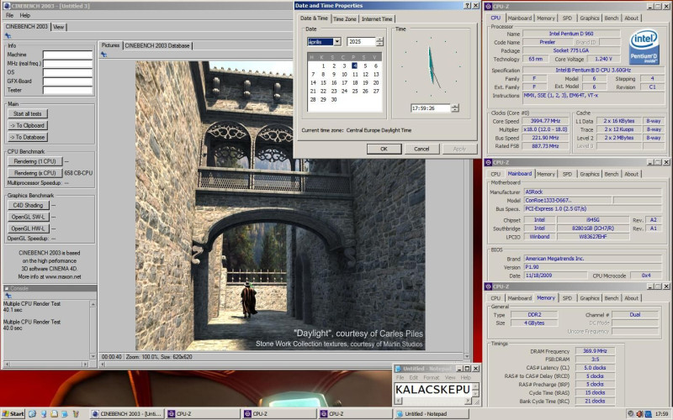Image resolution: width=673 pixels, height=420 pixels.
Task: Run the OpenGL HW-L test
Action: (28, 228)
